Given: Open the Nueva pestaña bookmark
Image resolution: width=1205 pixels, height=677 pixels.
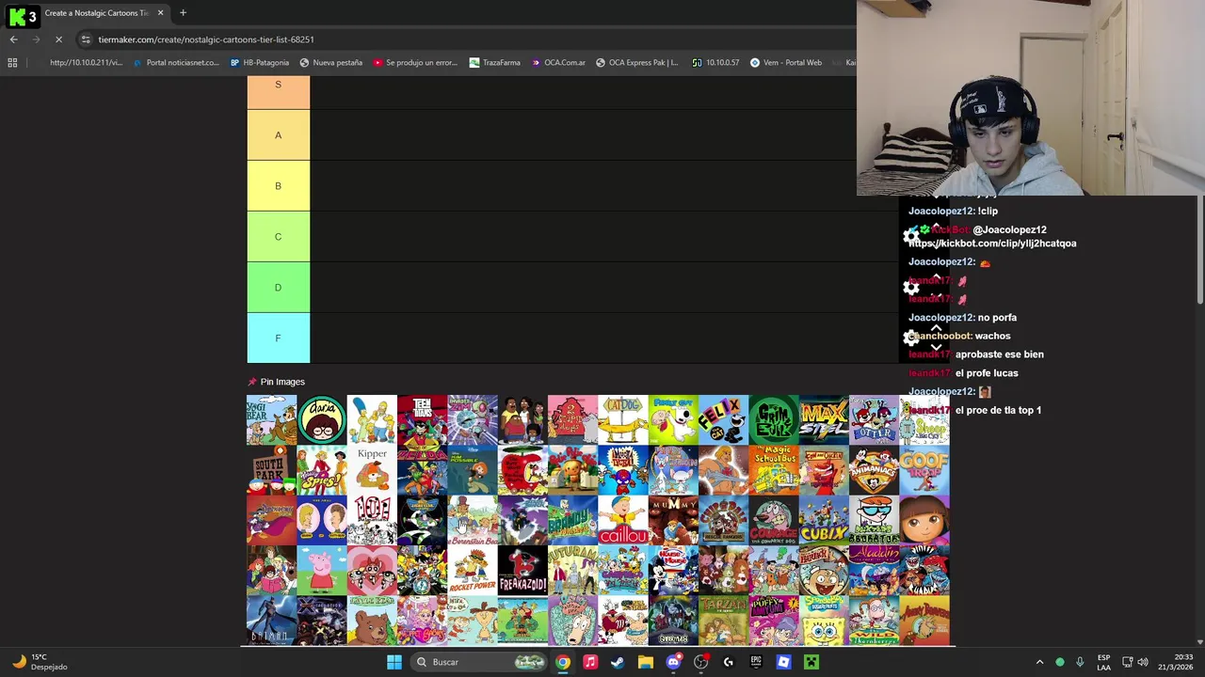Looking at the screenshot, I should click(x=330, y=63).
